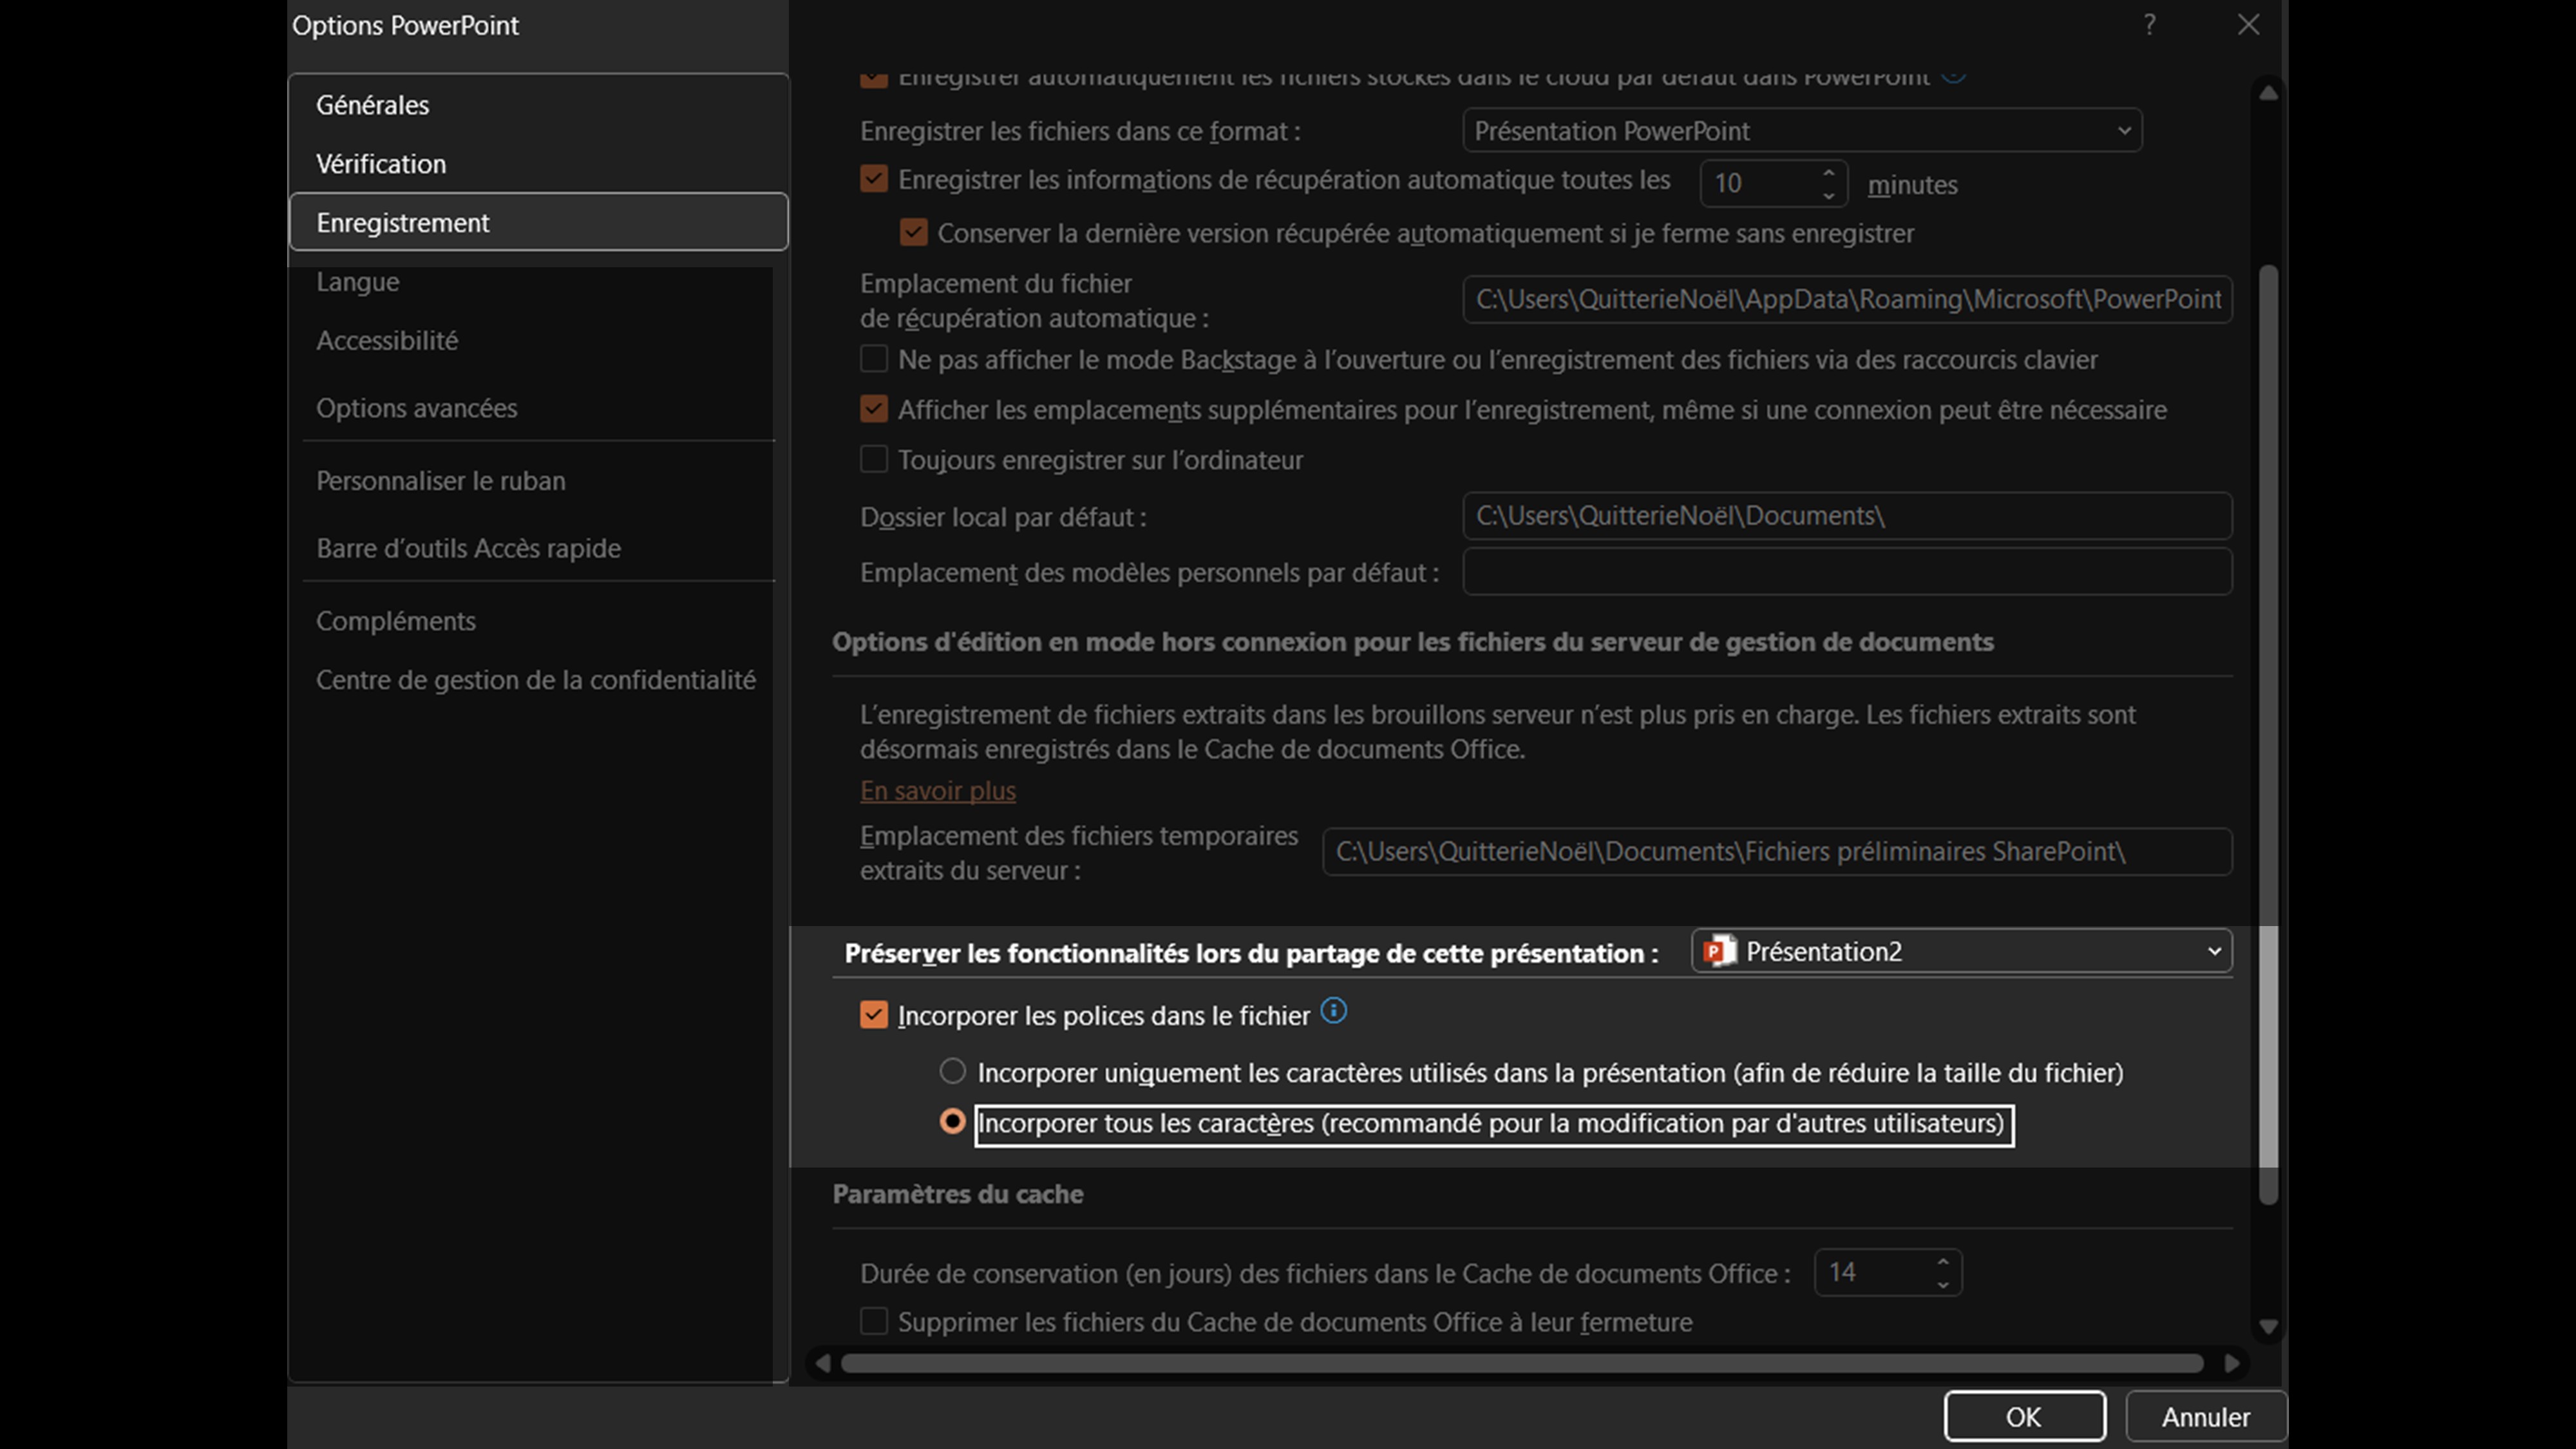
Task: Uncheck Incorporer les polices dans le fichier
Action: [x=873, y=1015]
